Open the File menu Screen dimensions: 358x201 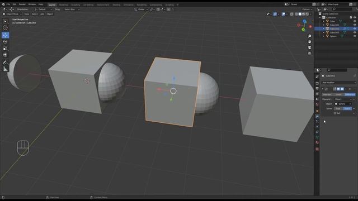pyautogui.click(x=8, y=4)
